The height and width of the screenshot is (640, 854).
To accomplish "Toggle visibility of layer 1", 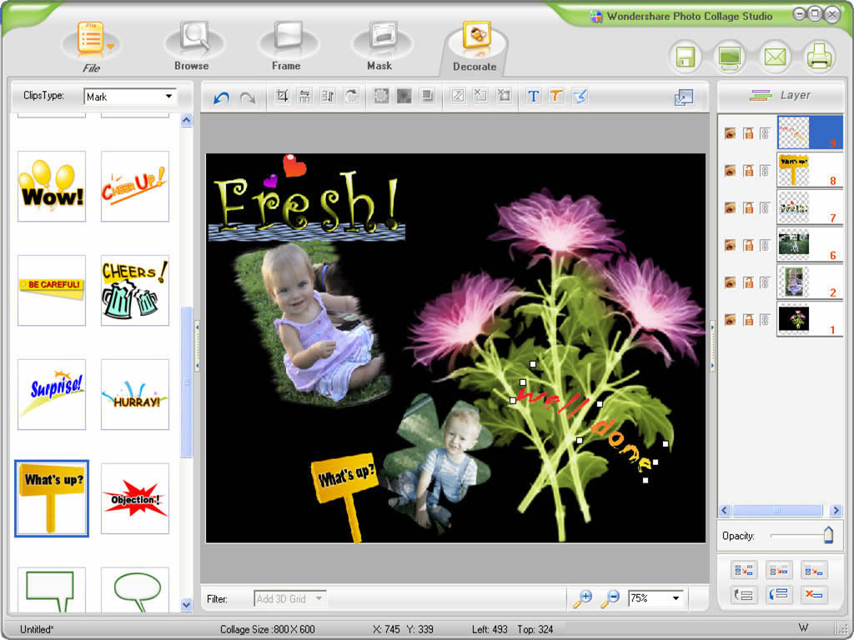I will pos(730,320).
